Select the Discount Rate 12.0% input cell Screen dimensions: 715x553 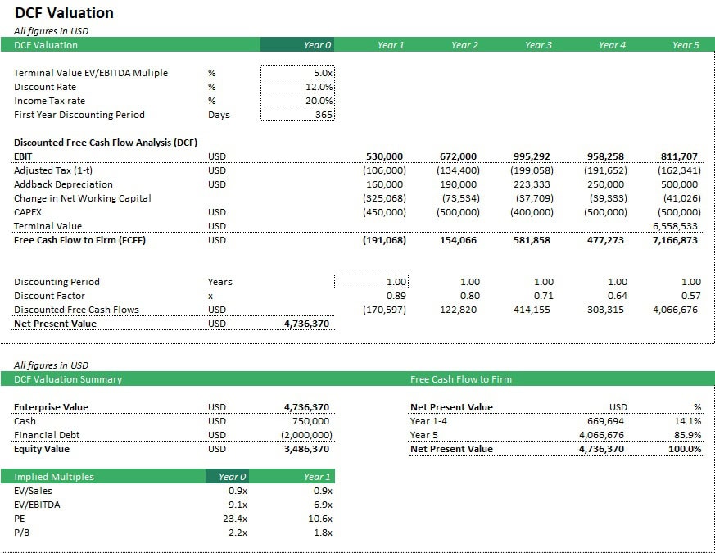(297, 87)
